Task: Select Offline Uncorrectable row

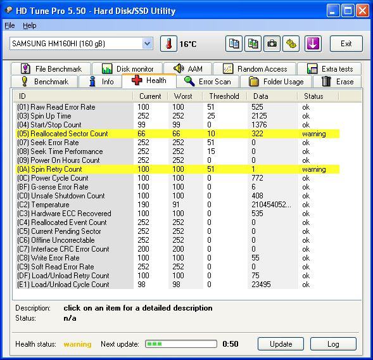Action: click(178, 240)
